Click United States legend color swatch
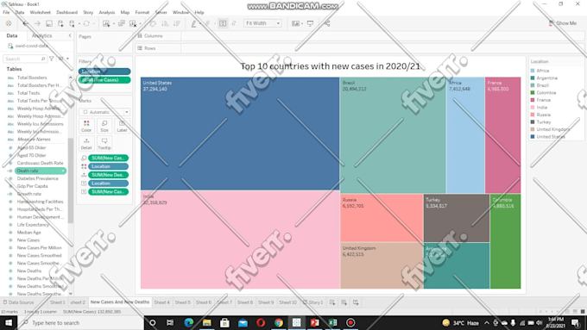This screenshot has height=330, width=587. [x=533, y=137]
